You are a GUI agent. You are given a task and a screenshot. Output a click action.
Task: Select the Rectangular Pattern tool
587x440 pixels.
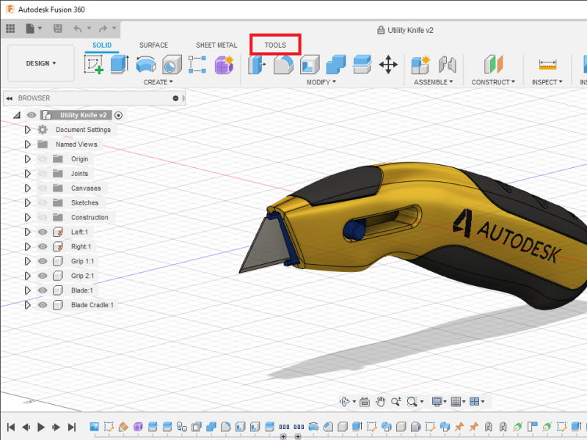[197, 65]
